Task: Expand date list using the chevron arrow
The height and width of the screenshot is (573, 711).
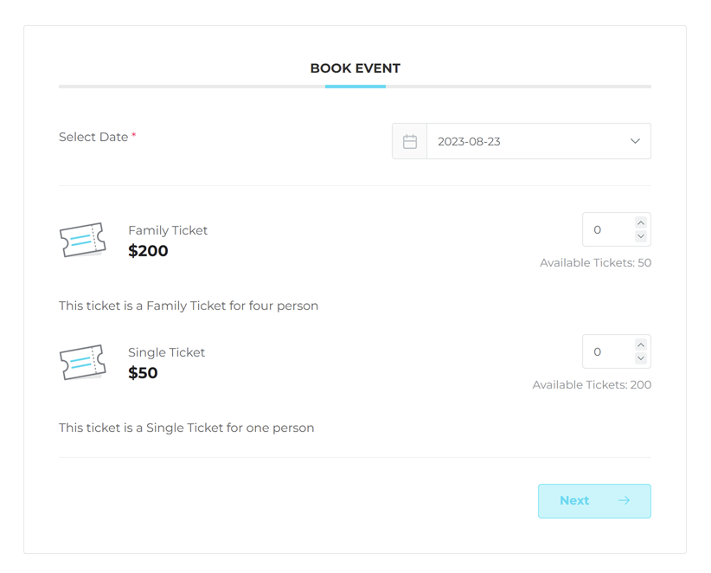Action: (x=635, y=141)
